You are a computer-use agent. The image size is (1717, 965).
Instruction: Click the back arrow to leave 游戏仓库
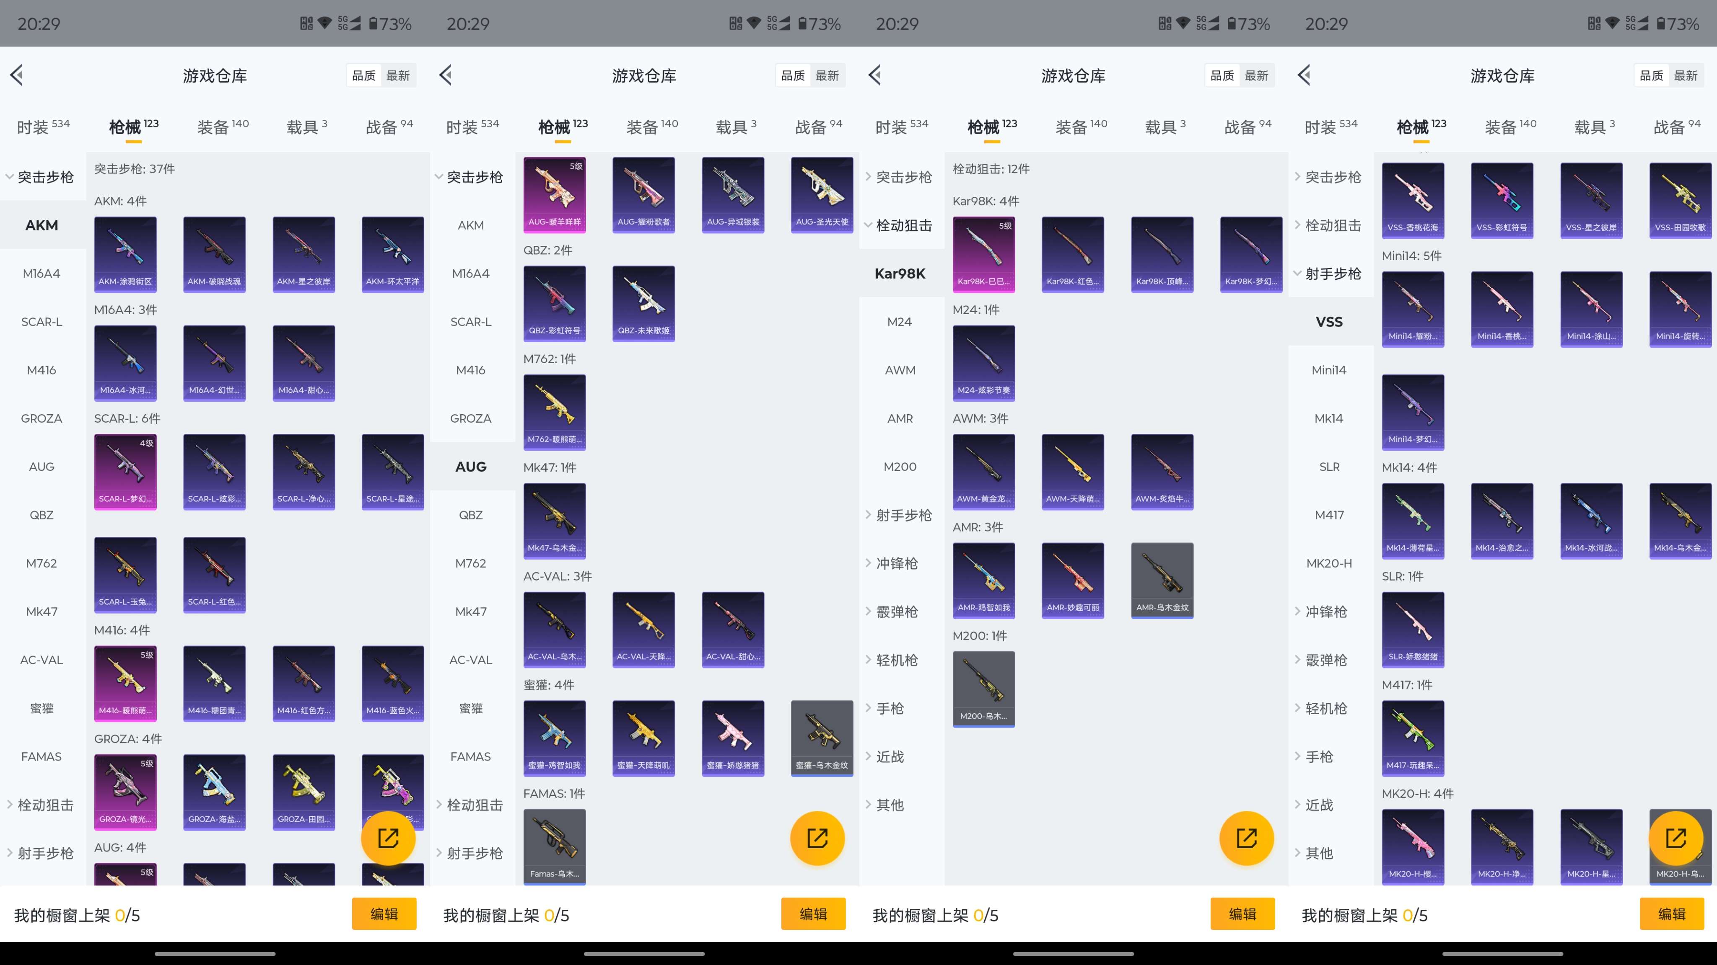17,75
